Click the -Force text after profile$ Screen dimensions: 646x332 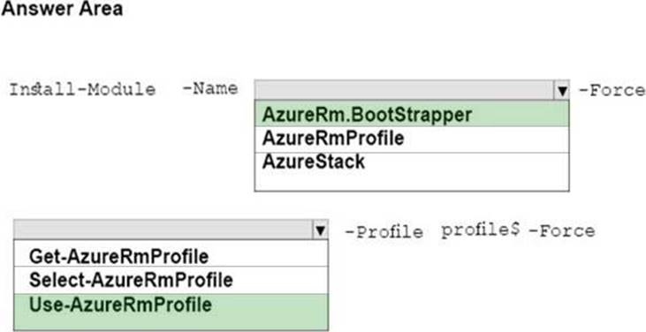(x=561, y=231)
